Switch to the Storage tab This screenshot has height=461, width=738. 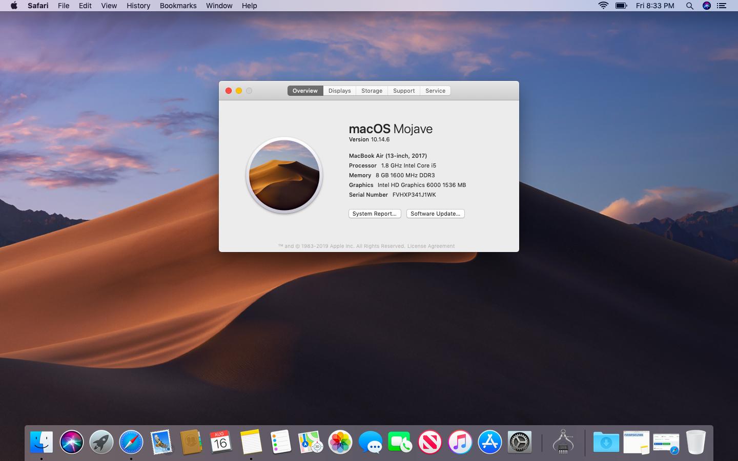[x=372, y=91]
